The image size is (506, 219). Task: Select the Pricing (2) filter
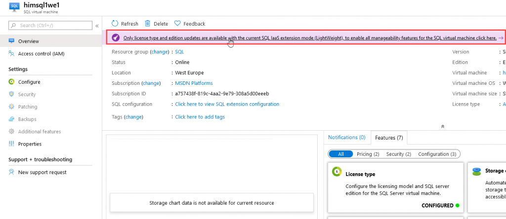[x=368, y=154]
